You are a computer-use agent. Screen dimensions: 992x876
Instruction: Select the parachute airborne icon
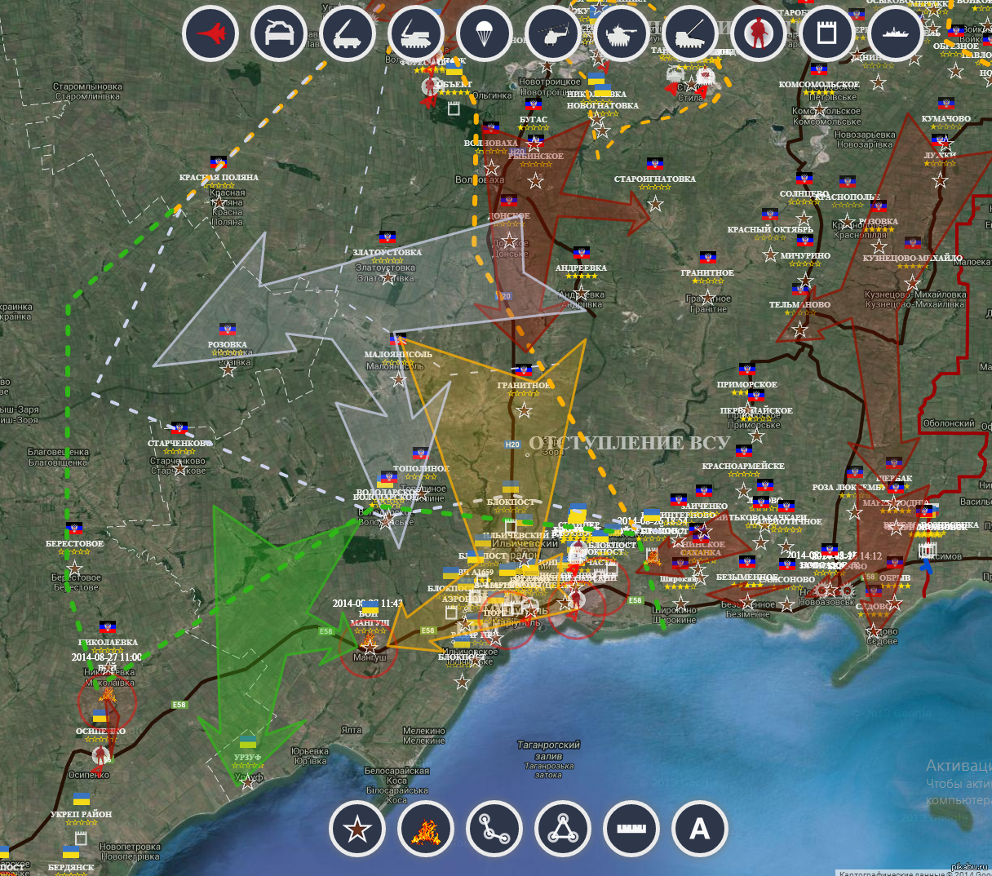(x=485, y=34)
